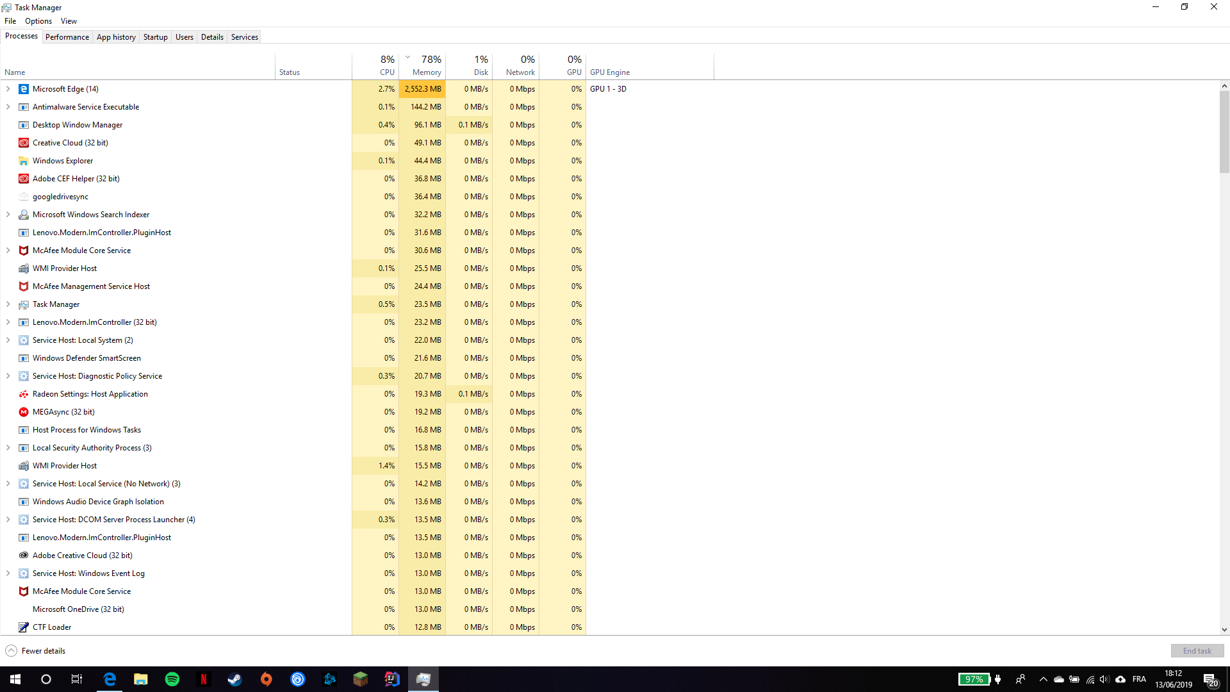Click the Service Host: Windows Event Log gear icon
Screen dimensions: 1230x692
point(24,573)
